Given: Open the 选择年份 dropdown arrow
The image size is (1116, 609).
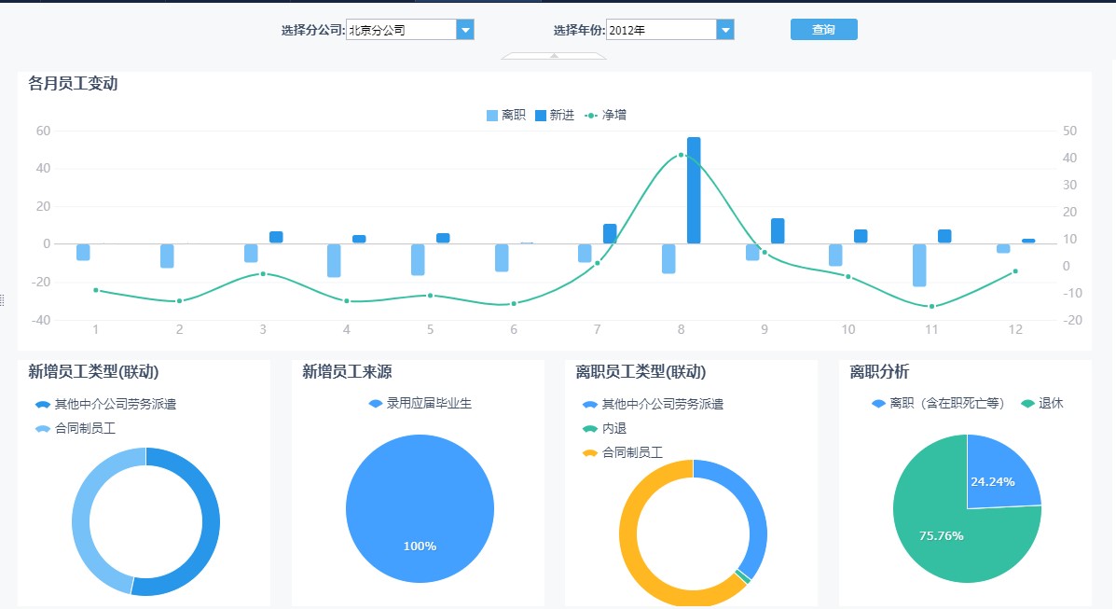Looking at the screenshot, I should [725, 30].
